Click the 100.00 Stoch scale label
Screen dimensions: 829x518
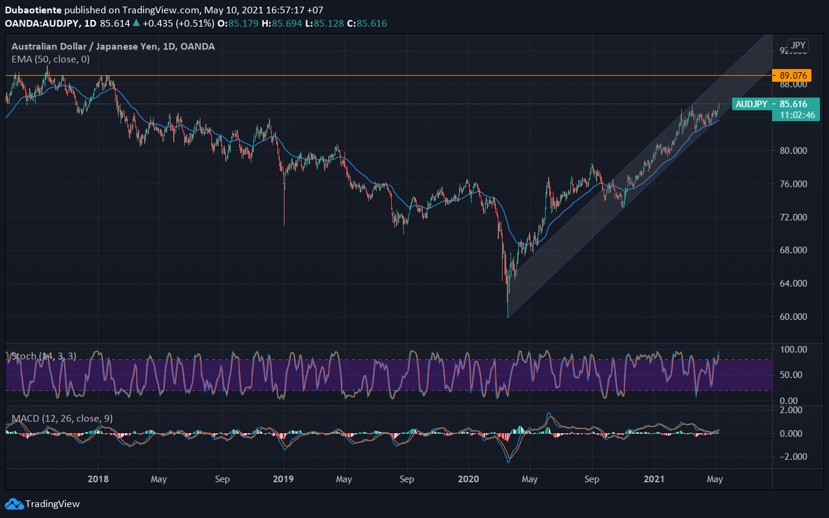(x=794, y=350)
